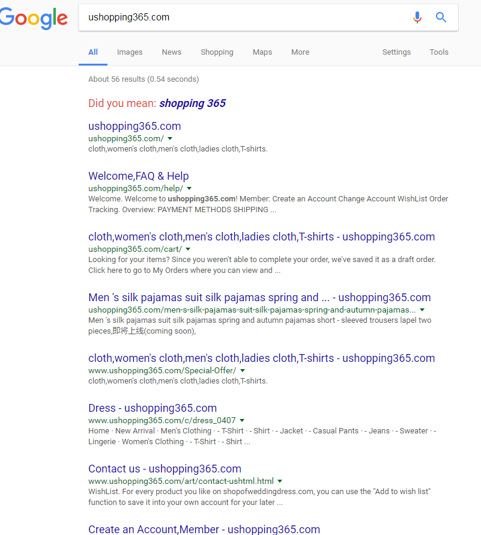Click the snippet starting 'WishList. For every product'

pos(259,497)
